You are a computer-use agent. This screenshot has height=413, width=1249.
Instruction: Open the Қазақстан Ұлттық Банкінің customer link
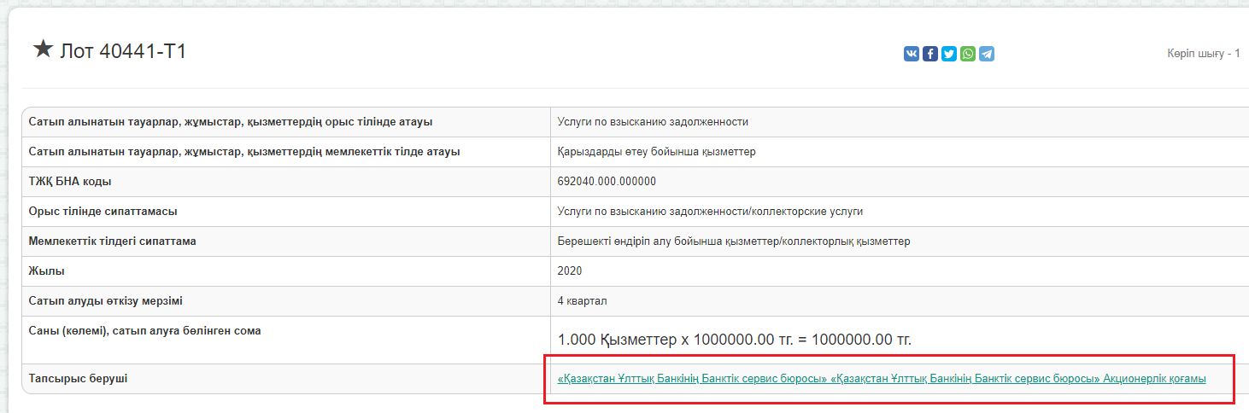click(881, 378)
